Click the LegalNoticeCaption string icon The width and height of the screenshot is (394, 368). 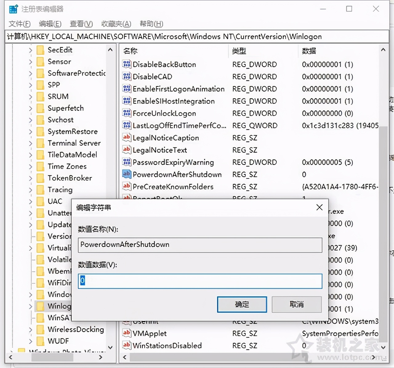pyautogui.click(x=127, y=137)
